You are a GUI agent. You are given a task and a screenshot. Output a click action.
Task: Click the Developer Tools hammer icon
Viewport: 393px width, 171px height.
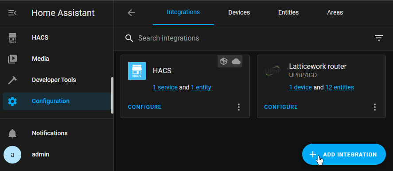coord(12,80)
